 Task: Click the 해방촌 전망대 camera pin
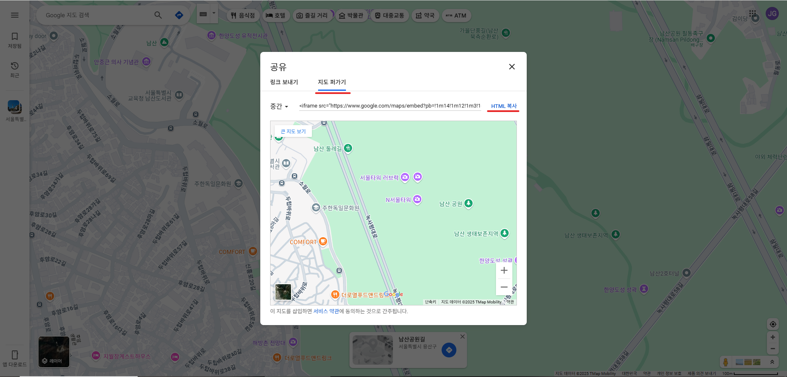[293, 342]
